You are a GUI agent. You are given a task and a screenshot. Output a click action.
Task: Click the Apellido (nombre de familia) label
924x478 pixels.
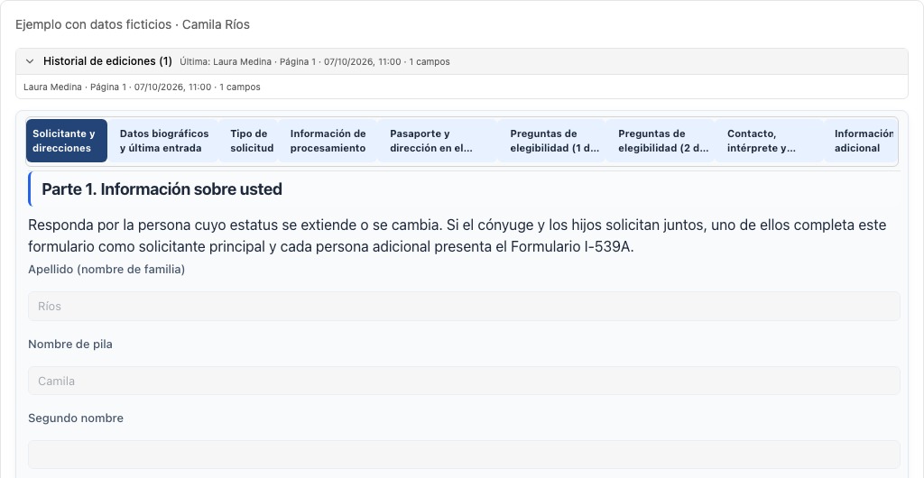point(106,270)
